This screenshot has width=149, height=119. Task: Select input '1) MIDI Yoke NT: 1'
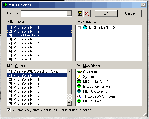click(x=39, y=27)
